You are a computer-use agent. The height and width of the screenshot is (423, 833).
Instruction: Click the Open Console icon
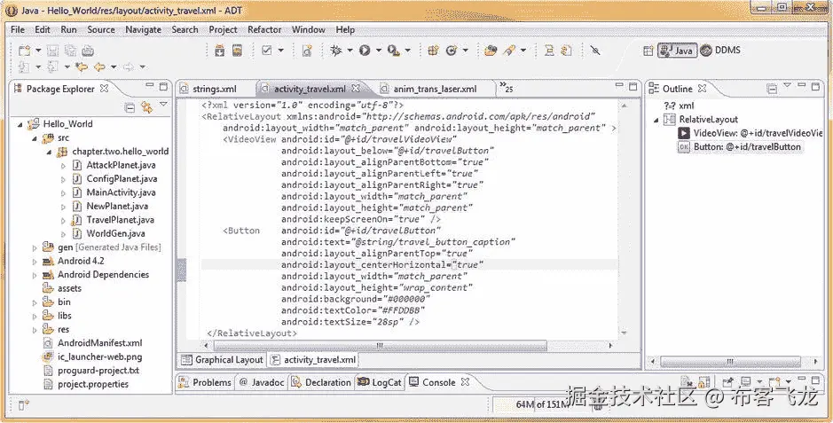(774, 382)
